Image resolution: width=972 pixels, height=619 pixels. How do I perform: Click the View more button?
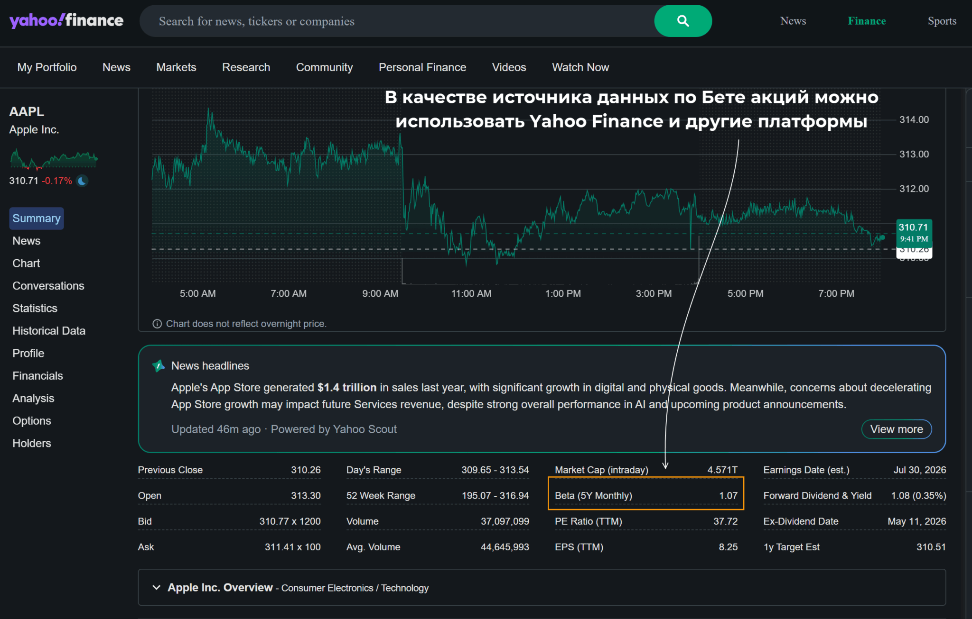coord(897,429)
